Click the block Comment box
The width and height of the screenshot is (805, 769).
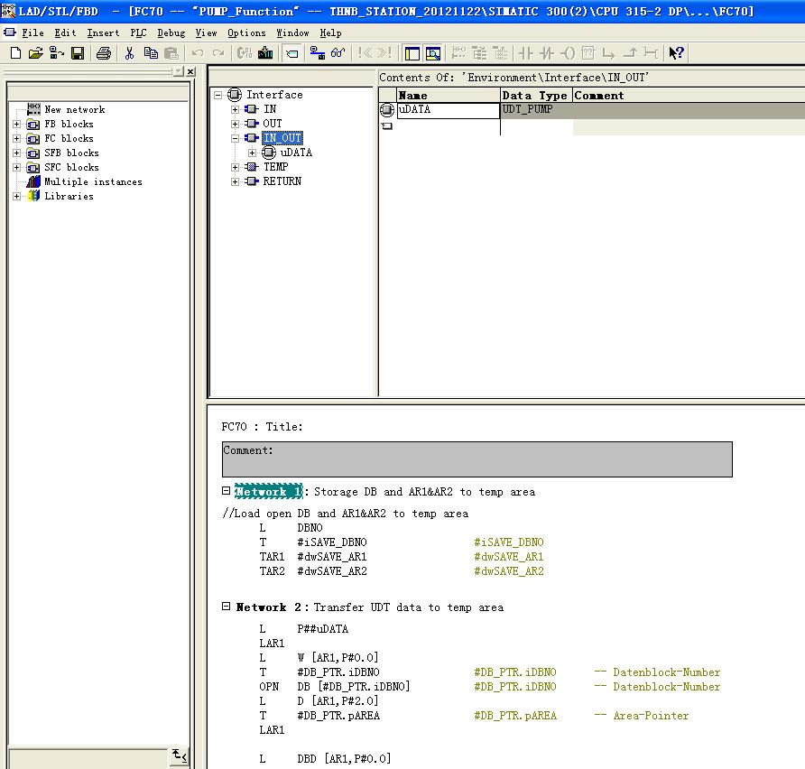click(x=477, y=459)
